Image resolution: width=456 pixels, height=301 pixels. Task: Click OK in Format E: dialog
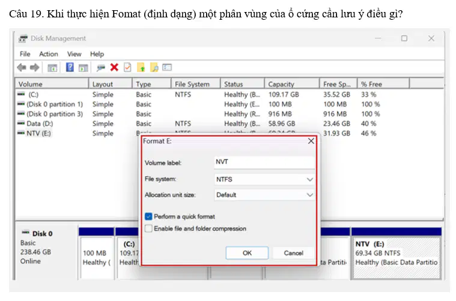pos(247,253)
